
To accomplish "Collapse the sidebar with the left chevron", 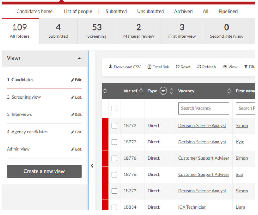I will point(92,166).
